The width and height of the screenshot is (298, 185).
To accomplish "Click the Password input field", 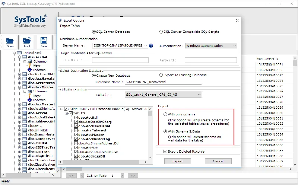I will pos(210,60).
